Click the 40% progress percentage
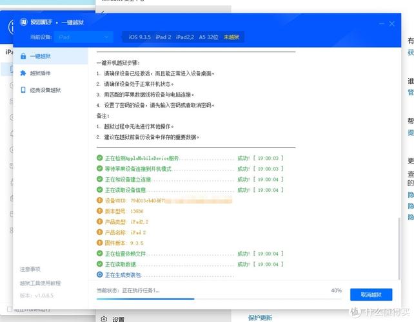414x322 pixels. pos(337,290)
